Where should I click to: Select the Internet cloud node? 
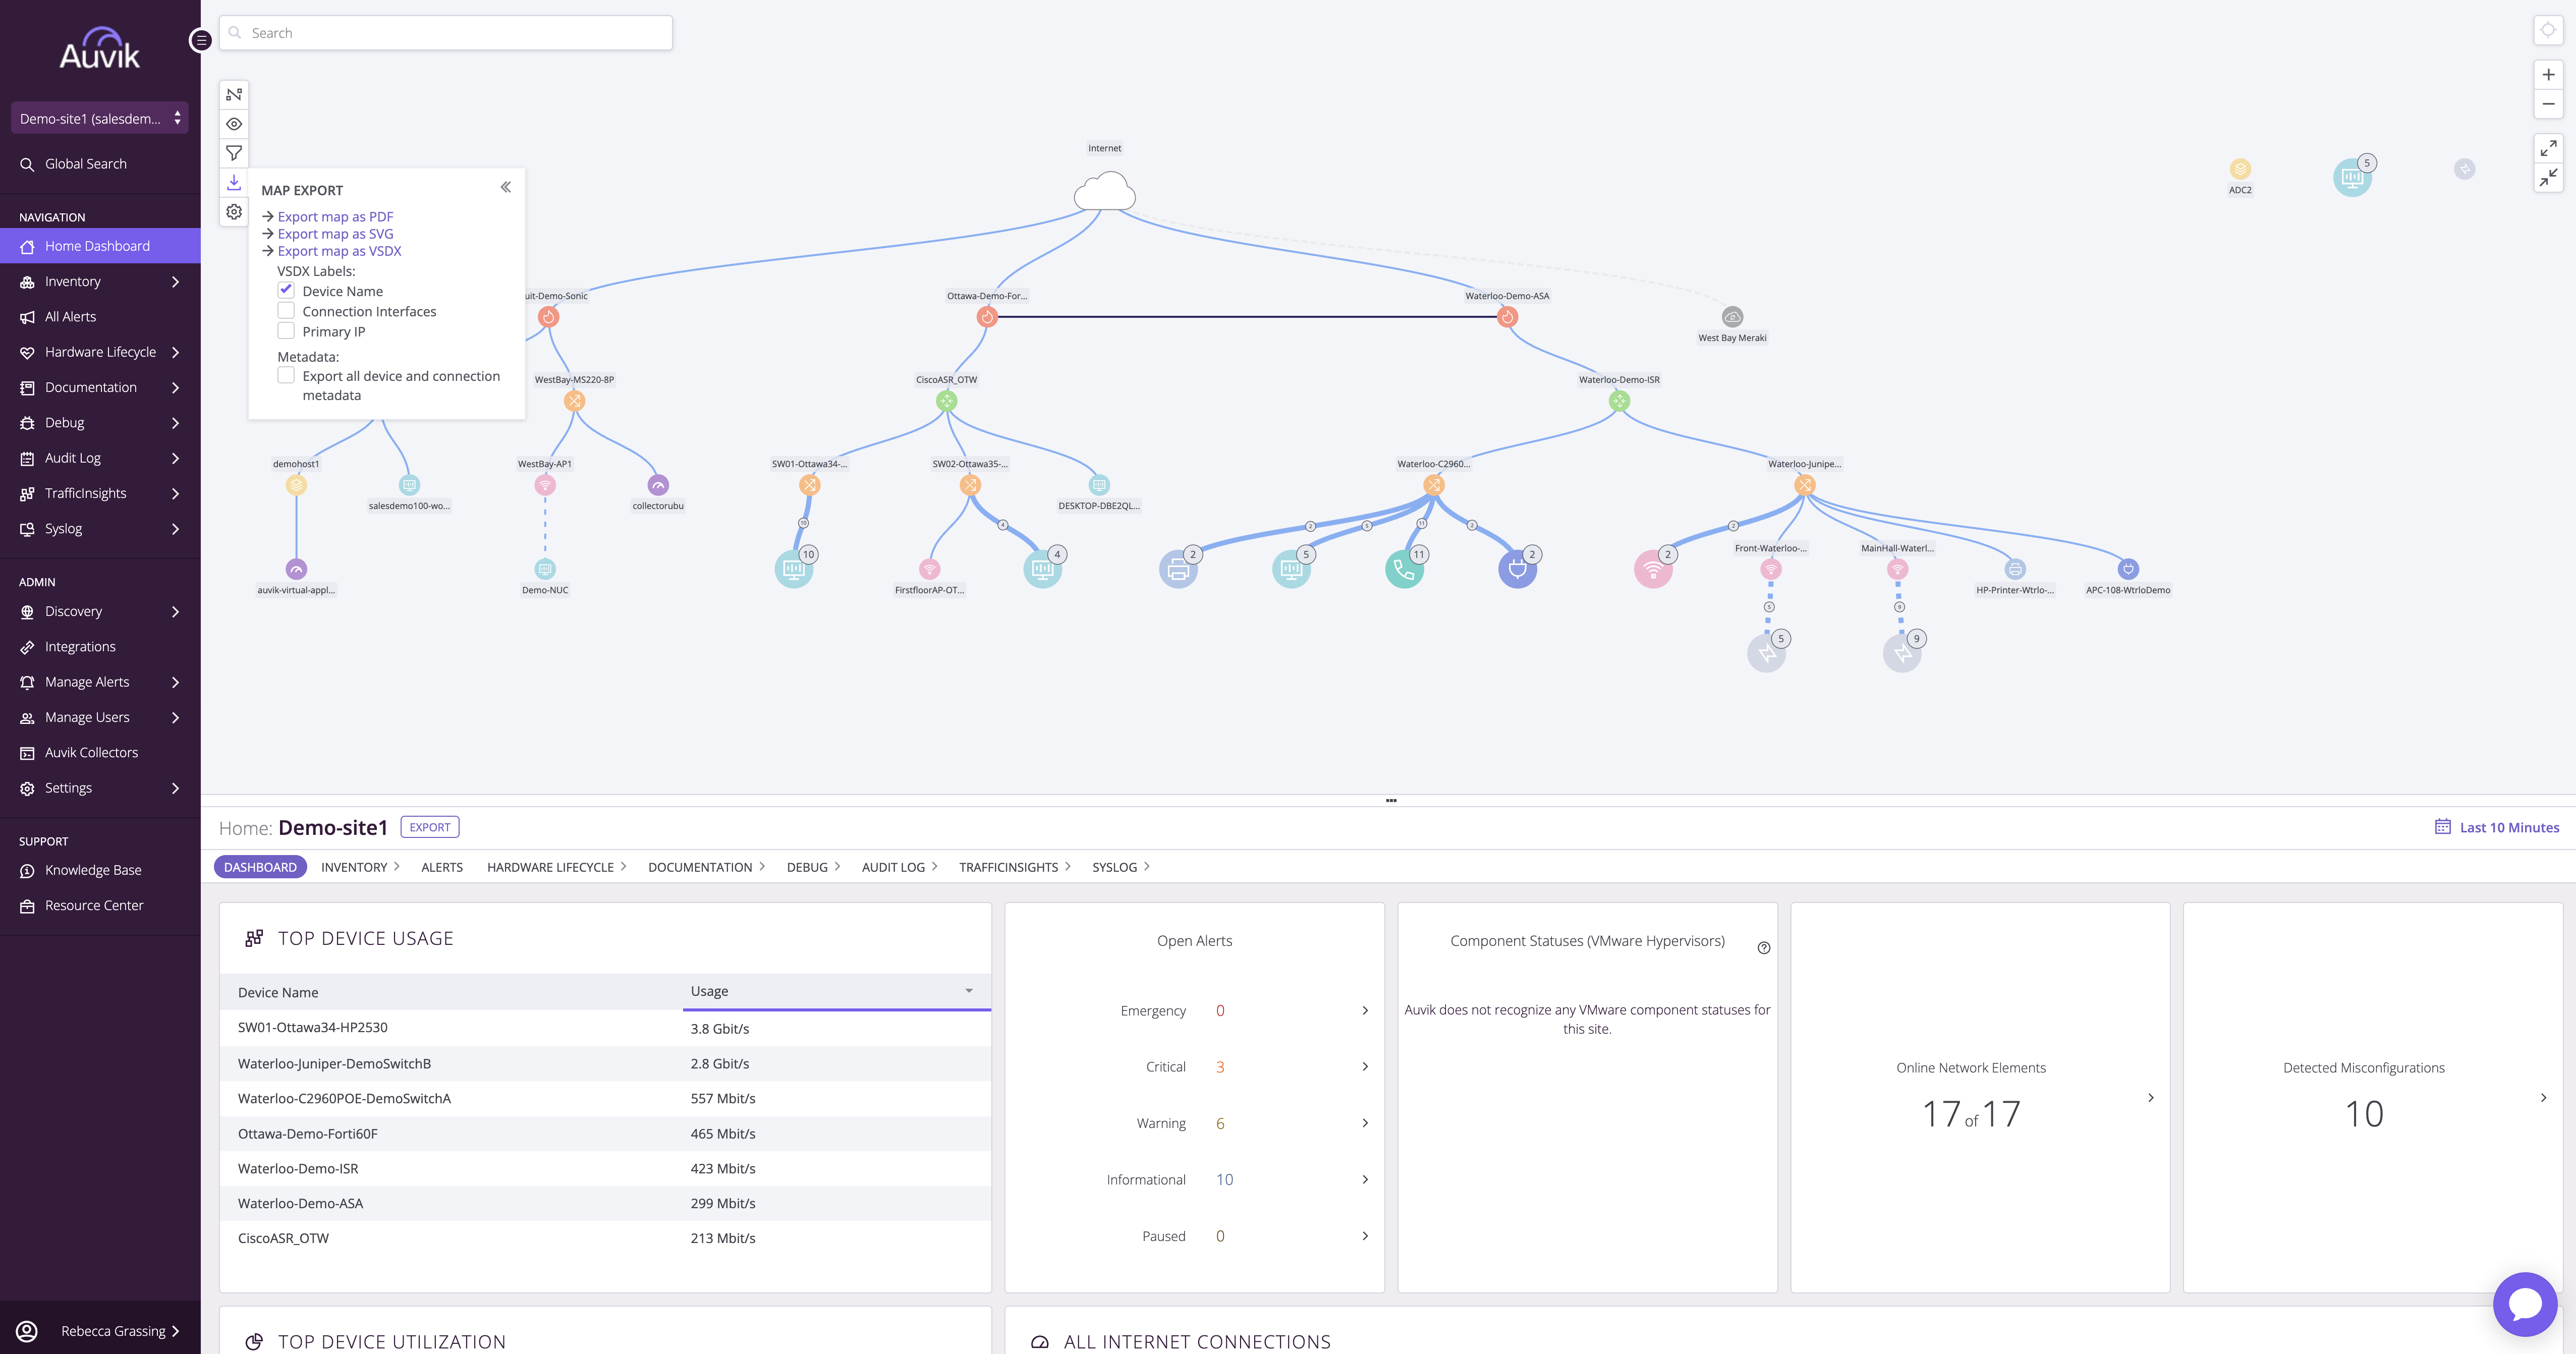click(x=1104, y=190)
